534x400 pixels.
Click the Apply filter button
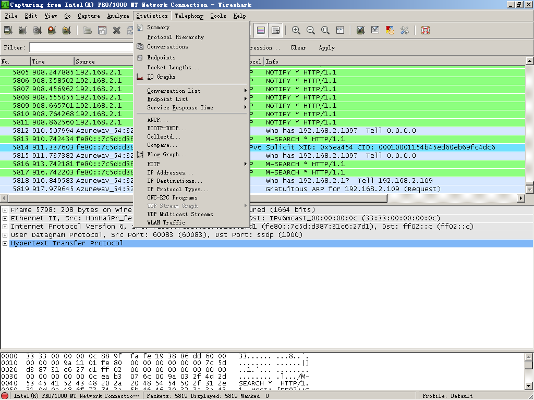click(x=327, y=47)
